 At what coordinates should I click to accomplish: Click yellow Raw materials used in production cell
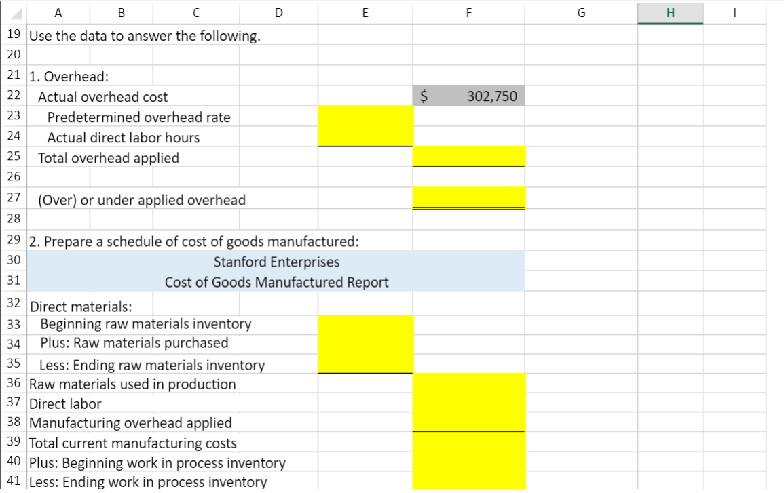468,384
